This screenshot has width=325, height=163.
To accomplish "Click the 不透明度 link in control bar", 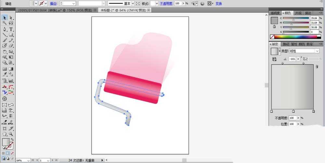I will click(166, 4).
